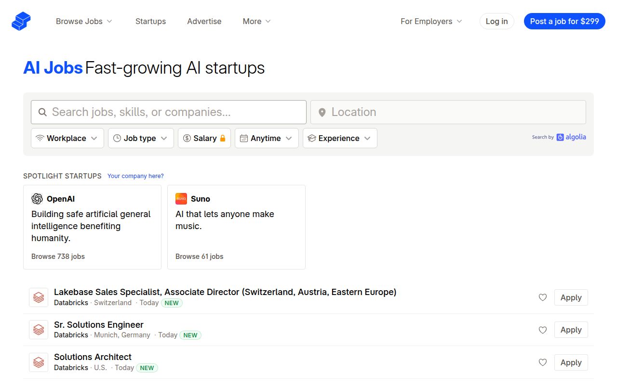Open the Job type filter dropdown

[x=141, y=138]
